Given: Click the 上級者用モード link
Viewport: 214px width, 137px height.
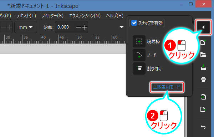Looking at the screenshot, I should [x=167, y=87].
